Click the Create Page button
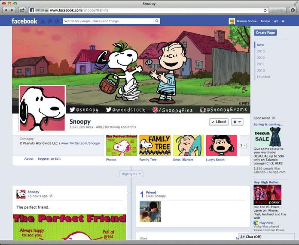 [x=265, y=33]
